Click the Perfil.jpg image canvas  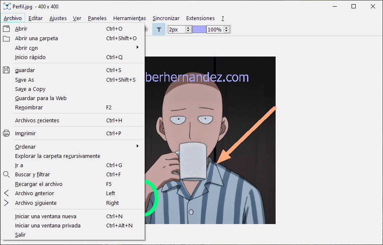[210, 140]
